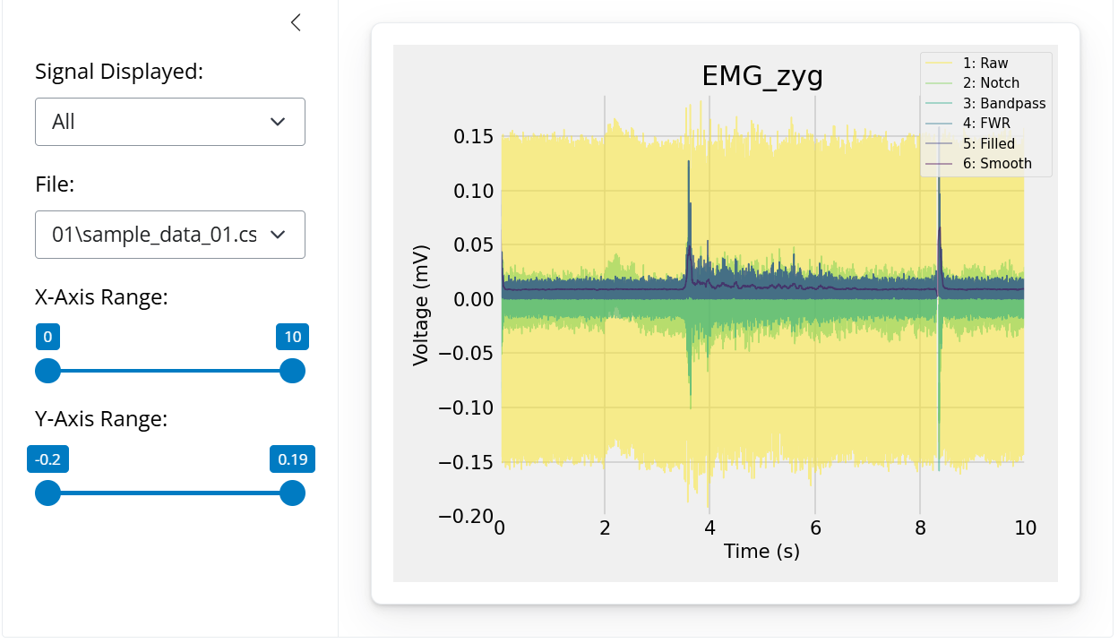
Task: Click the Y-Axis slider value label 0.19
Action: (x=292, y=459)
